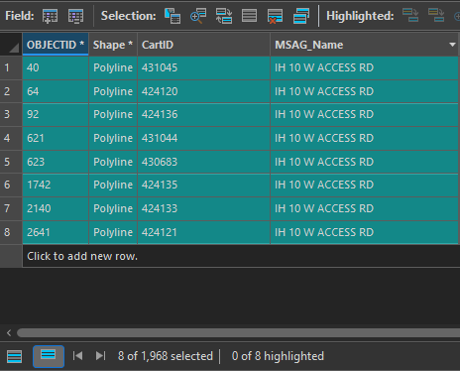
Task: Toggle Show Selected Records view
Action: click(49, 356)
